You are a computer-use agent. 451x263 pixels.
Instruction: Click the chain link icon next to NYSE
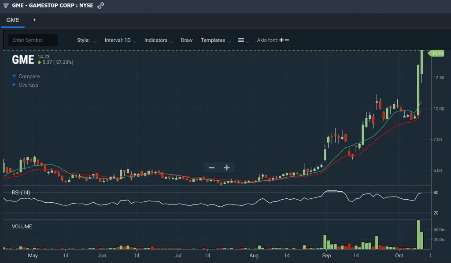coord(101,6)
